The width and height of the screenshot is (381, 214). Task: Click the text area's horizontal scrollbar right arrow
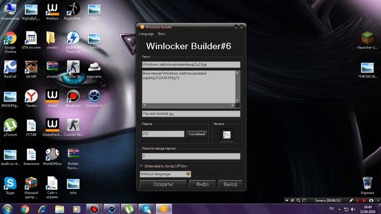[233, 106]
